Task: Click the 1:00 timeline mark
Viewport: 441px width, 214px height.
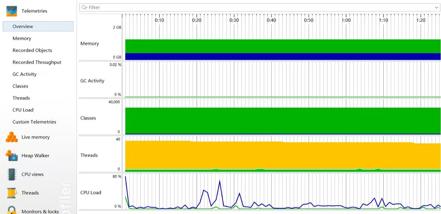Action: tap(346, 20)
